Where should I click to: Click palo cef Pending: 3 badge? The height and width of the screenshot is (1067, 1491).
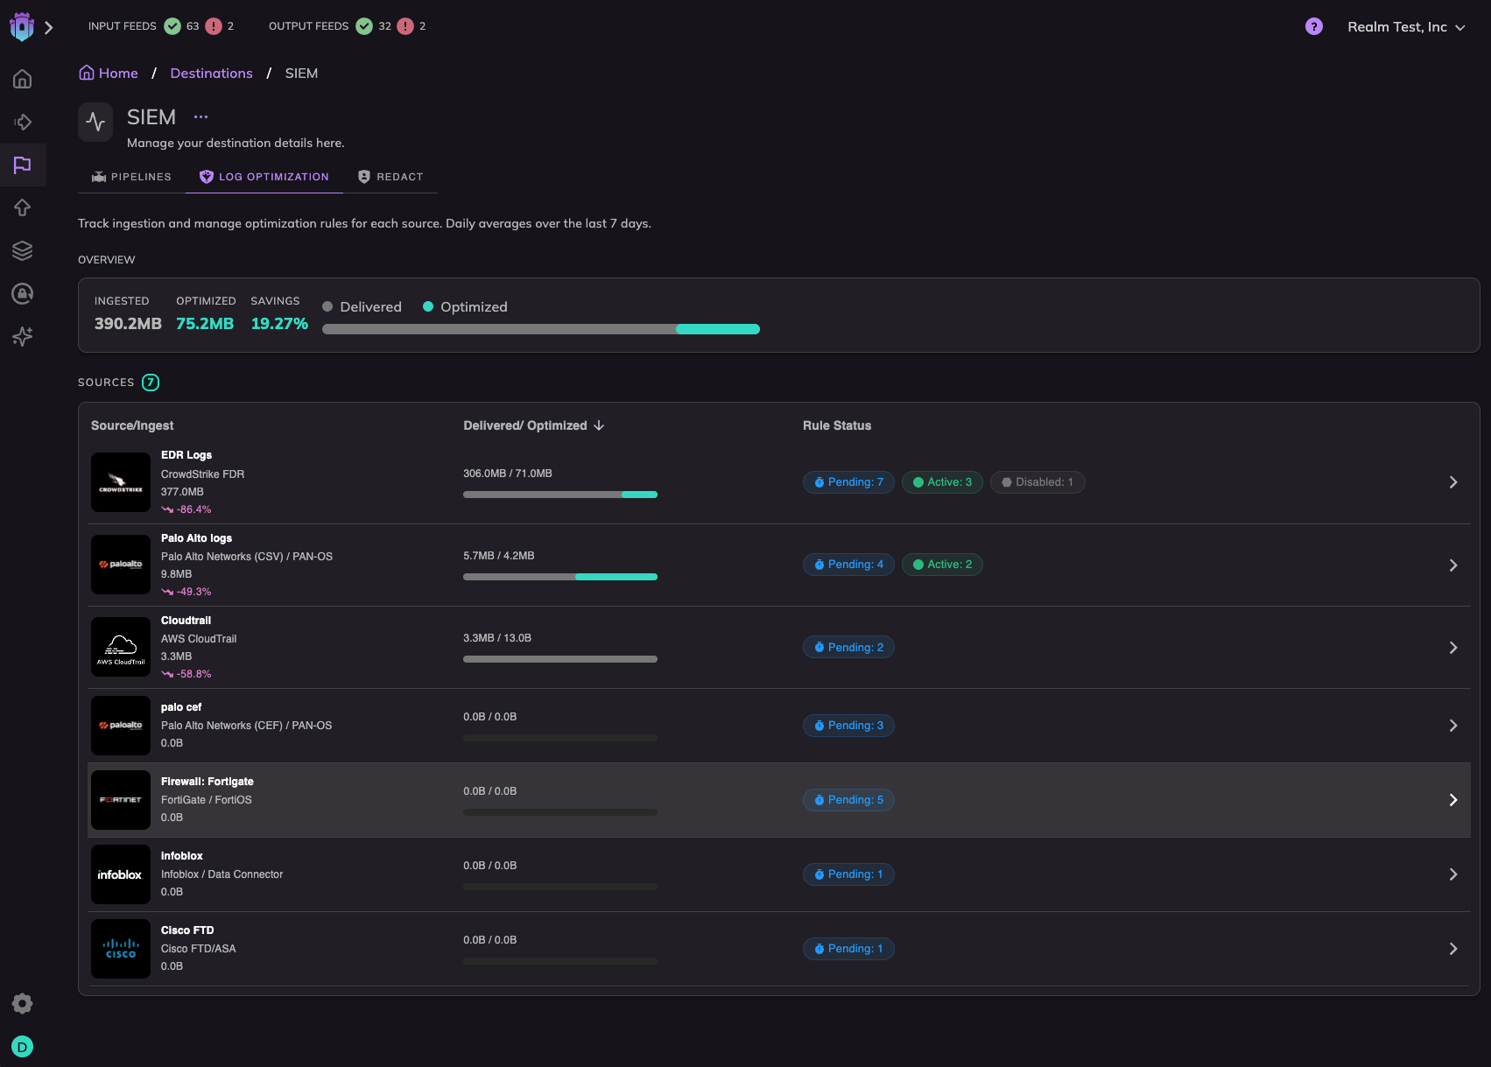click(x=848, y=726)
